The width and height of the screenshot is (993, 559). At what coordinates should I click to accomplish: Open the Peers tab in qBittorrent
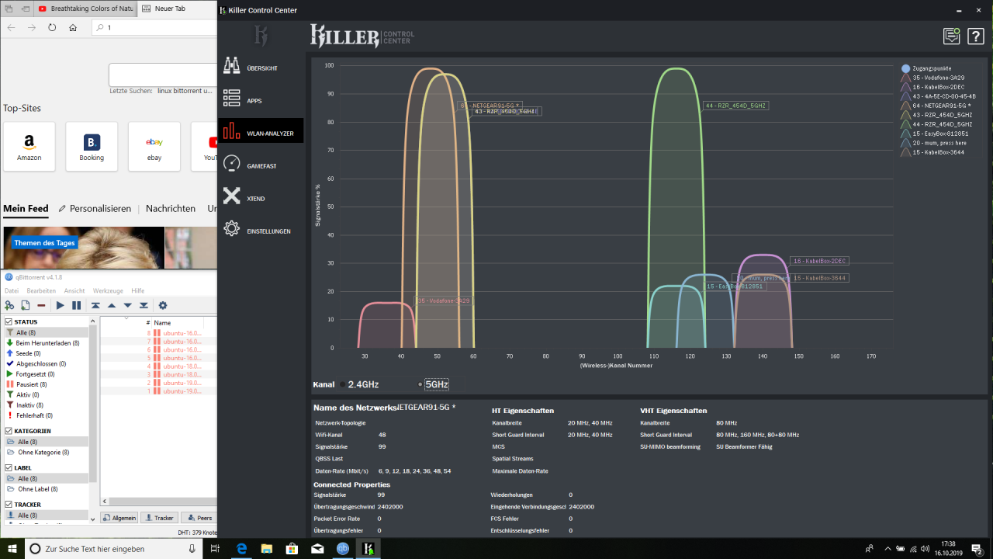coord(199,518)
